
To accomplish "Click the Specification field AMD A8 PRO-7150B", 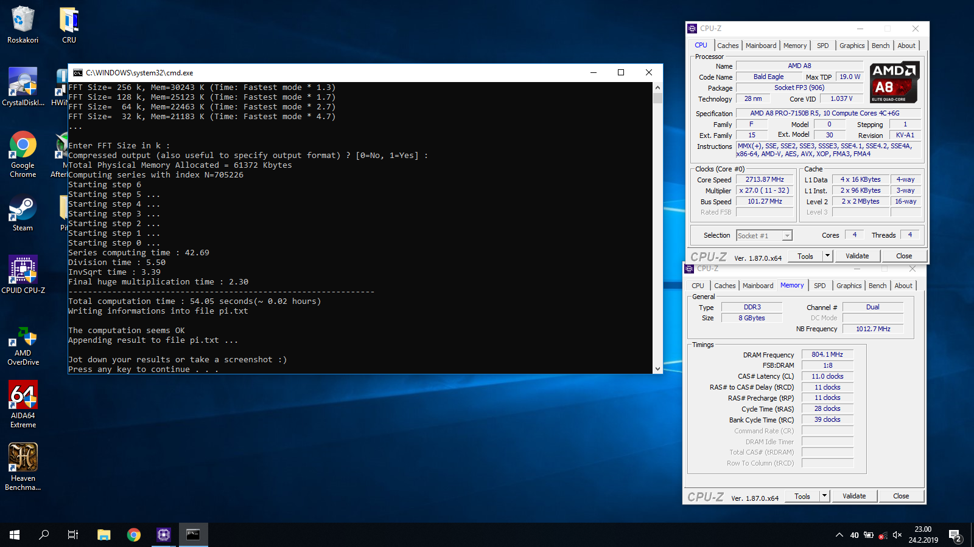I will [828, 113].
